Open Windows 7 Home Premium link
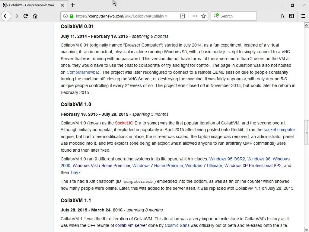This screenshot has width=309, height=232. [158, 166]
